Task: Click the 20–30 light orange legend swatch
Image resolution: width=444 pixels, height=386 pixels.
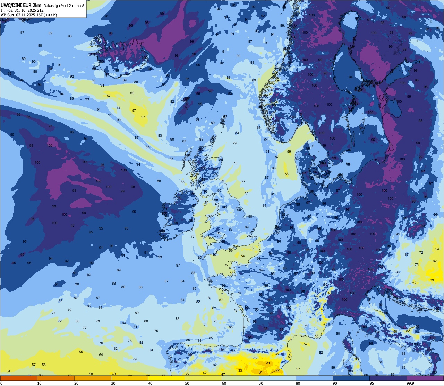Action: pyautogui.click(x=93, y=378)
